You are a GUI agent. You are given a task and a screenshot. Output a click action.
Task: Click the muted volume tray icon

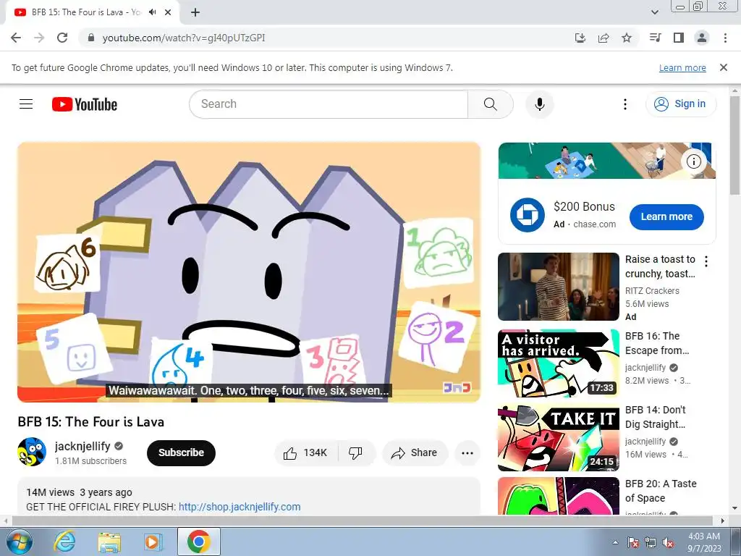tap(668, 543)
